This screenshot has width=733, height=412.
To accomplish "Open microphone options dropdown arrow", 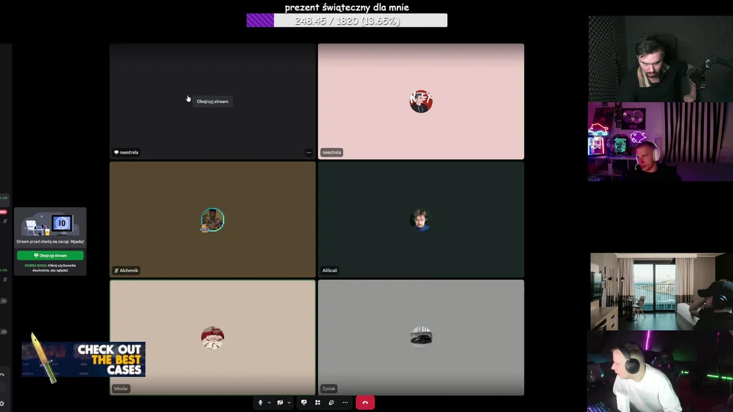I will [269, 403].
